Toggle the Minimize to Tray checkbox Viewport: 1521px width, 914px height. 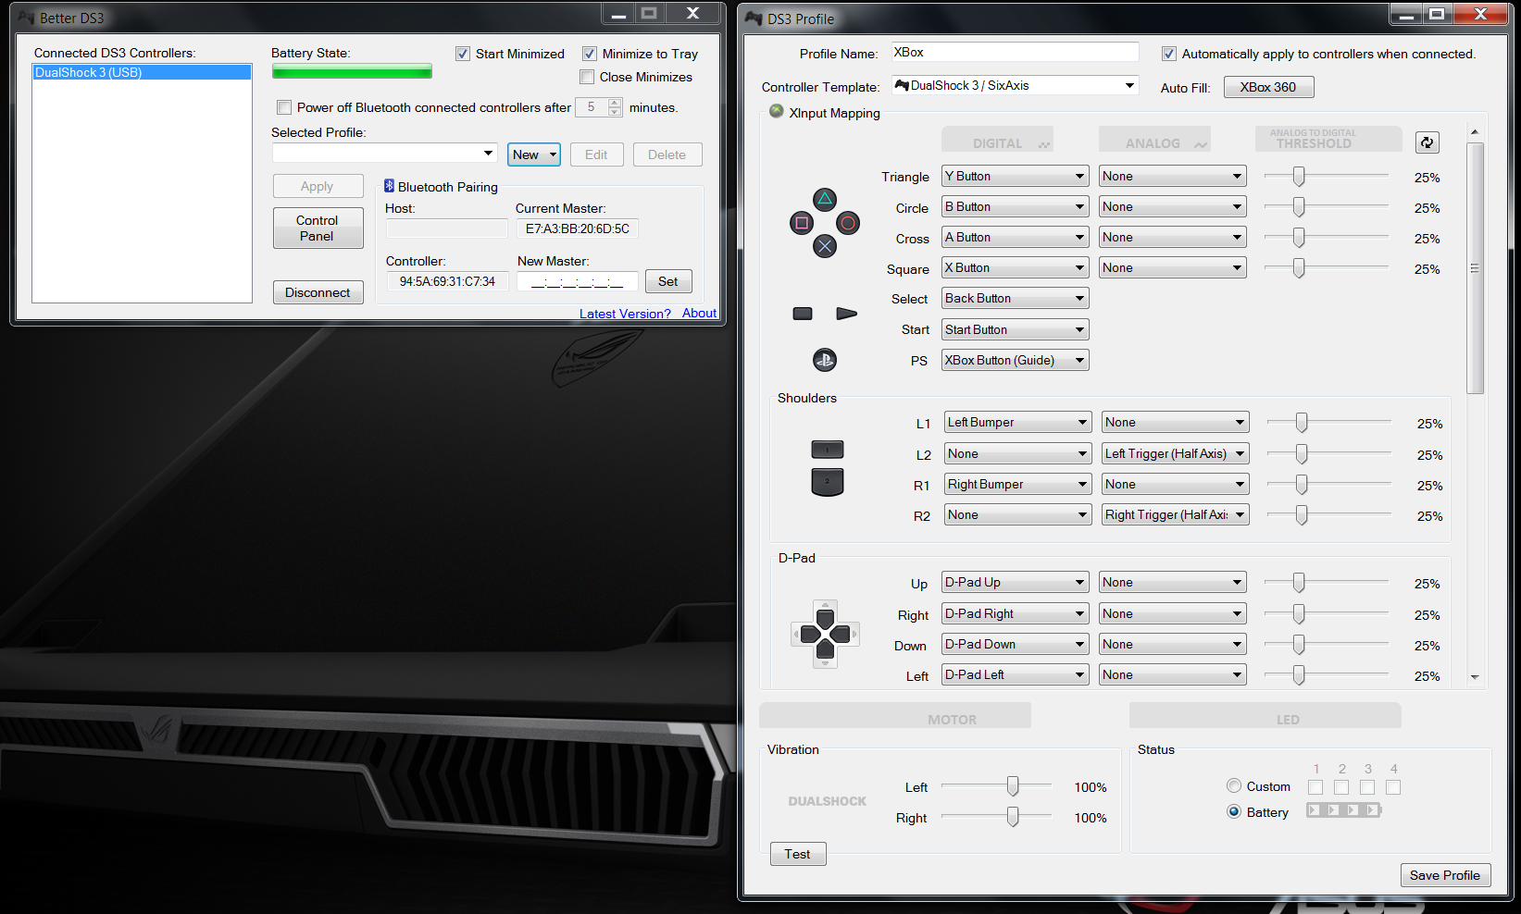(x=590, y=54)
